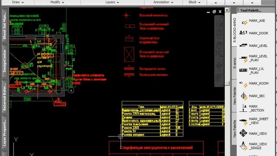Minimize the drawing viewport window

click(208, 12)
